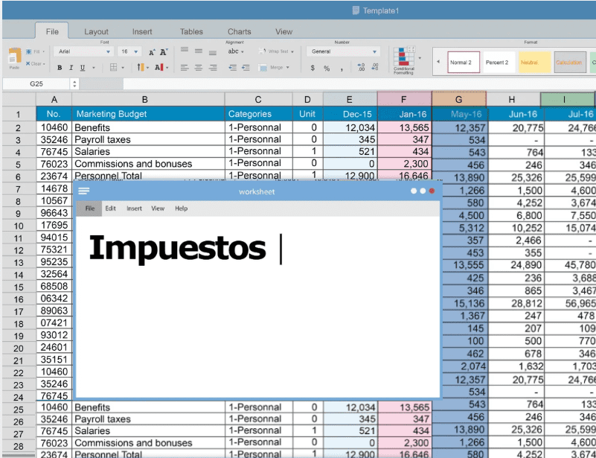
Task: Click the decrease indent icon
Action: click(x=232, y=68)
